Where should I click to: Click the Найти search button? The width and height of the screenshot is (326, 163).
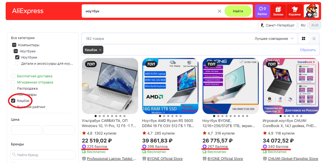238,11
